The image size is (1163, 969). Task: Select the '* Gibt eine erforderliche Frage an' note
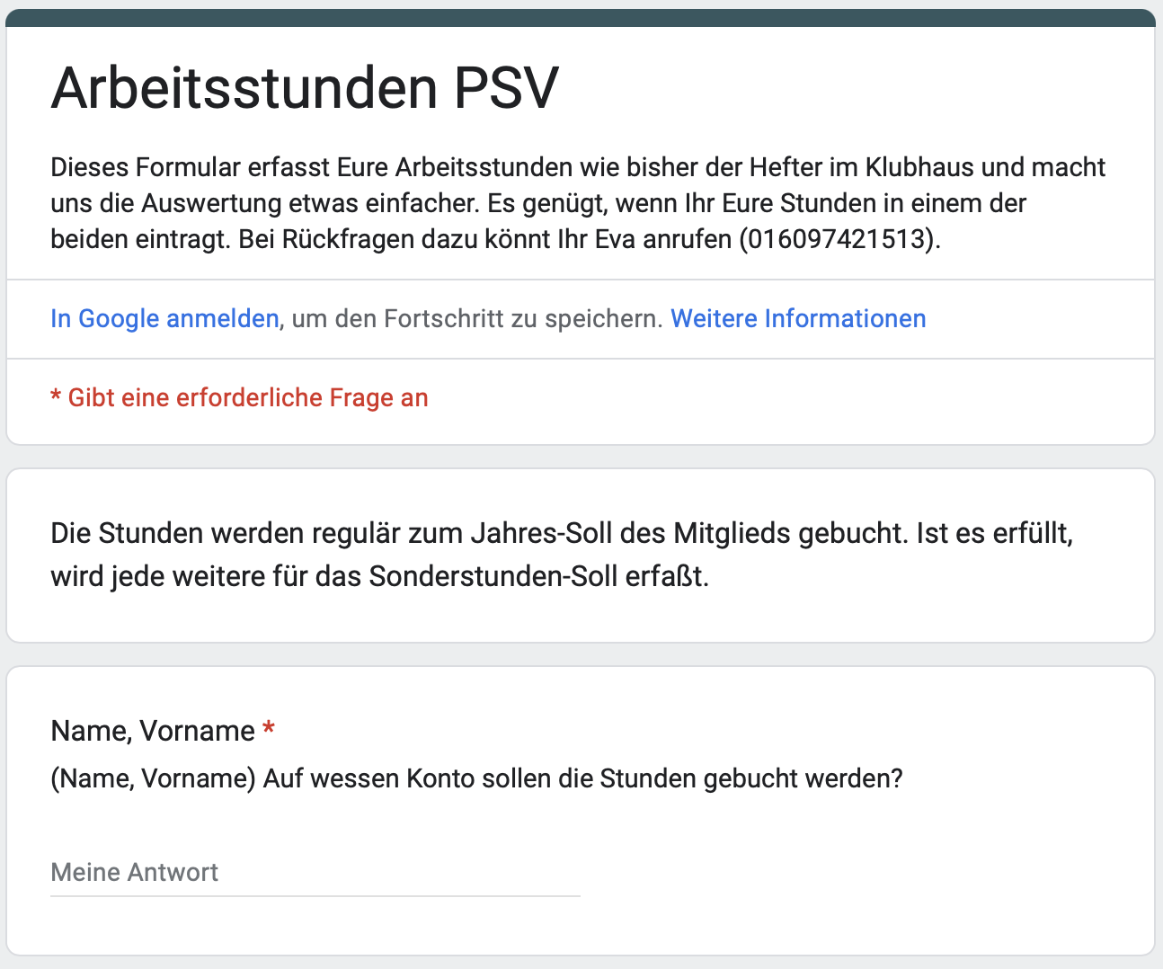(239, 398)
